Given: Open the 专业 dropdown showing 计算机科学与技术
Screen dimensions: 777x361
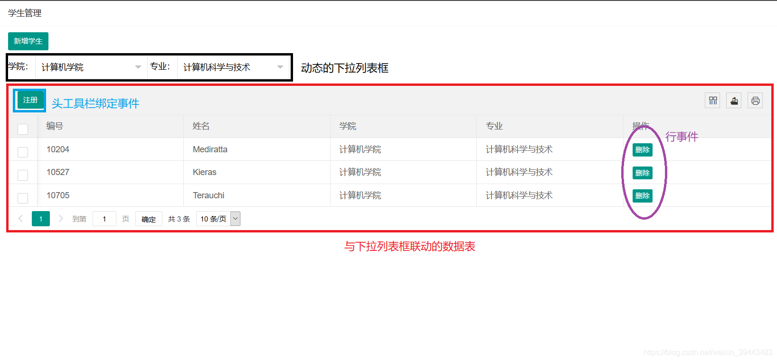Looking at the screenshot, I should 233,67.
